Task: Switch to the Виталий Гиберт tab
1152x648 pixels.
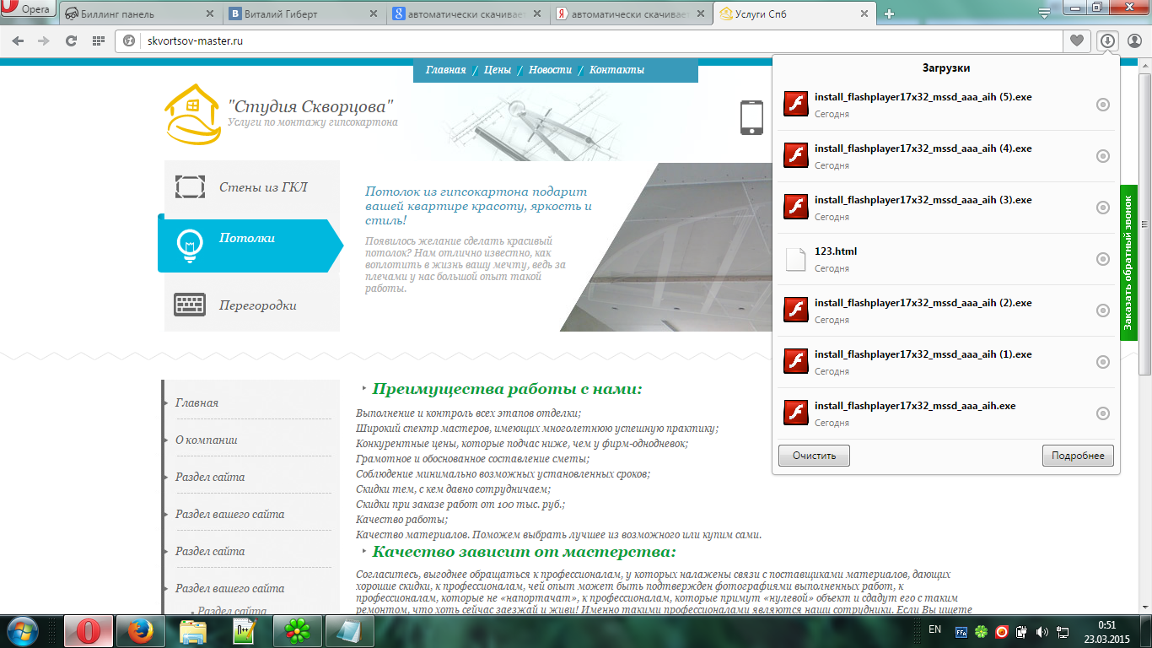Action: [304, 13]
